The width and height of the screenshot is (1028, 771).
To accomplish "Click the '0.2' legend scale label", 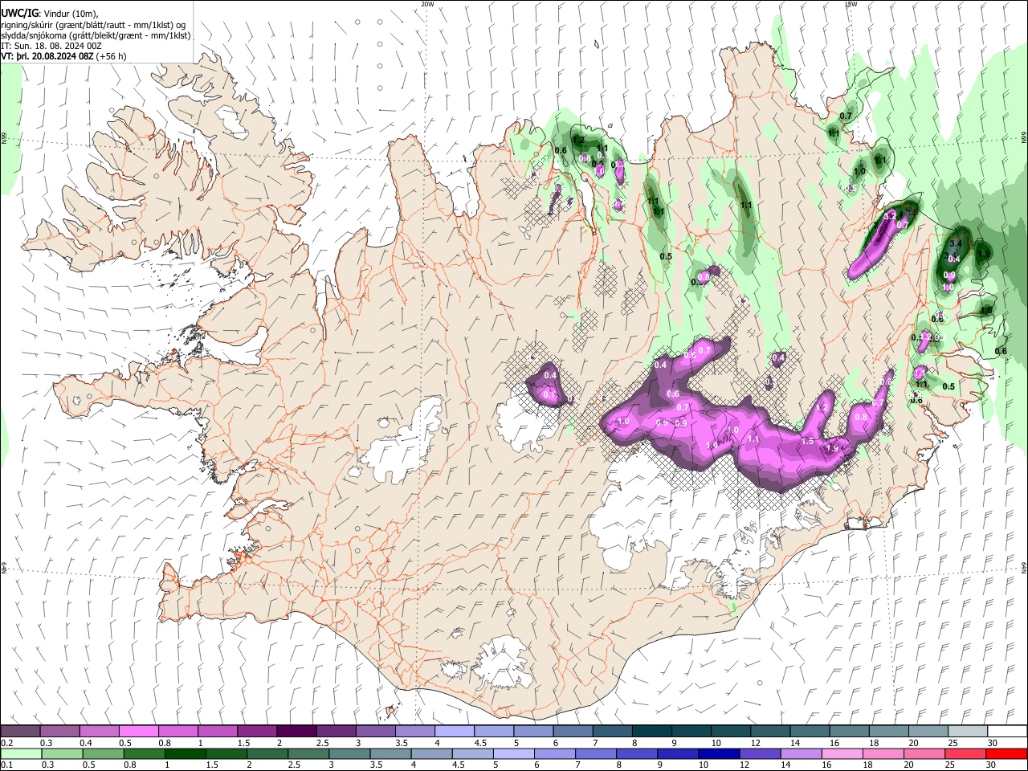I will (x=6, y=743).
